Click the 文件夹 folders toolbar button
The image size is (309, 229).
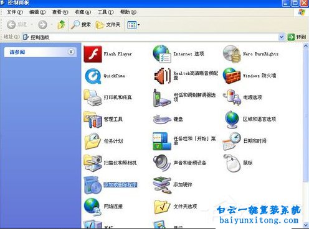coord(108,25)
